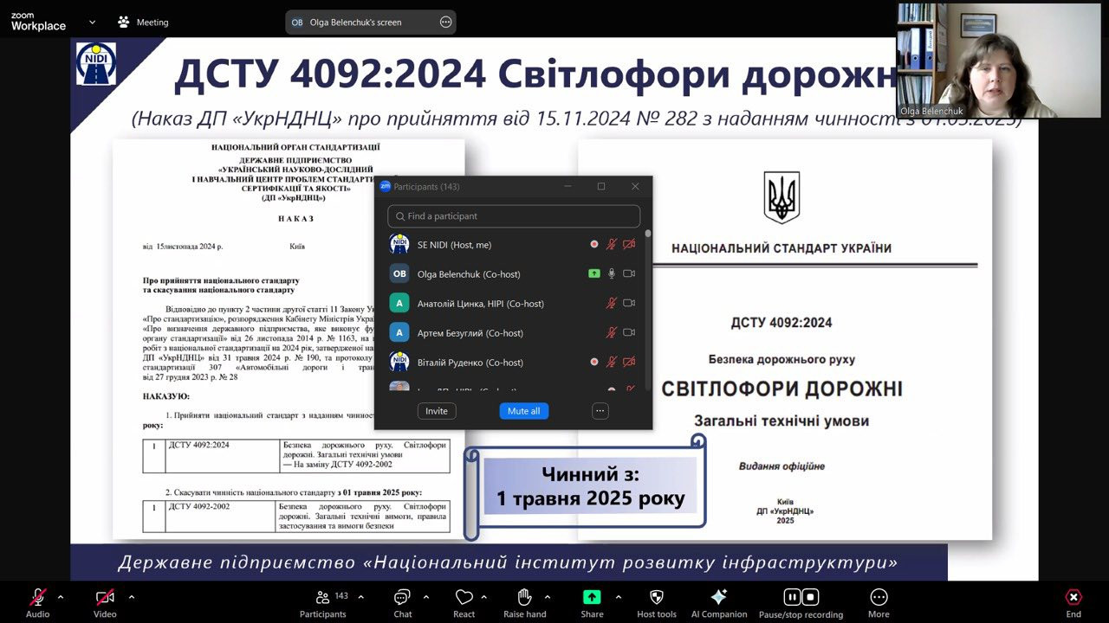The width and height of the screenshot is (1109, 623).
Task: Toggle Pause/stop recording control
Action: coord(801,597)
